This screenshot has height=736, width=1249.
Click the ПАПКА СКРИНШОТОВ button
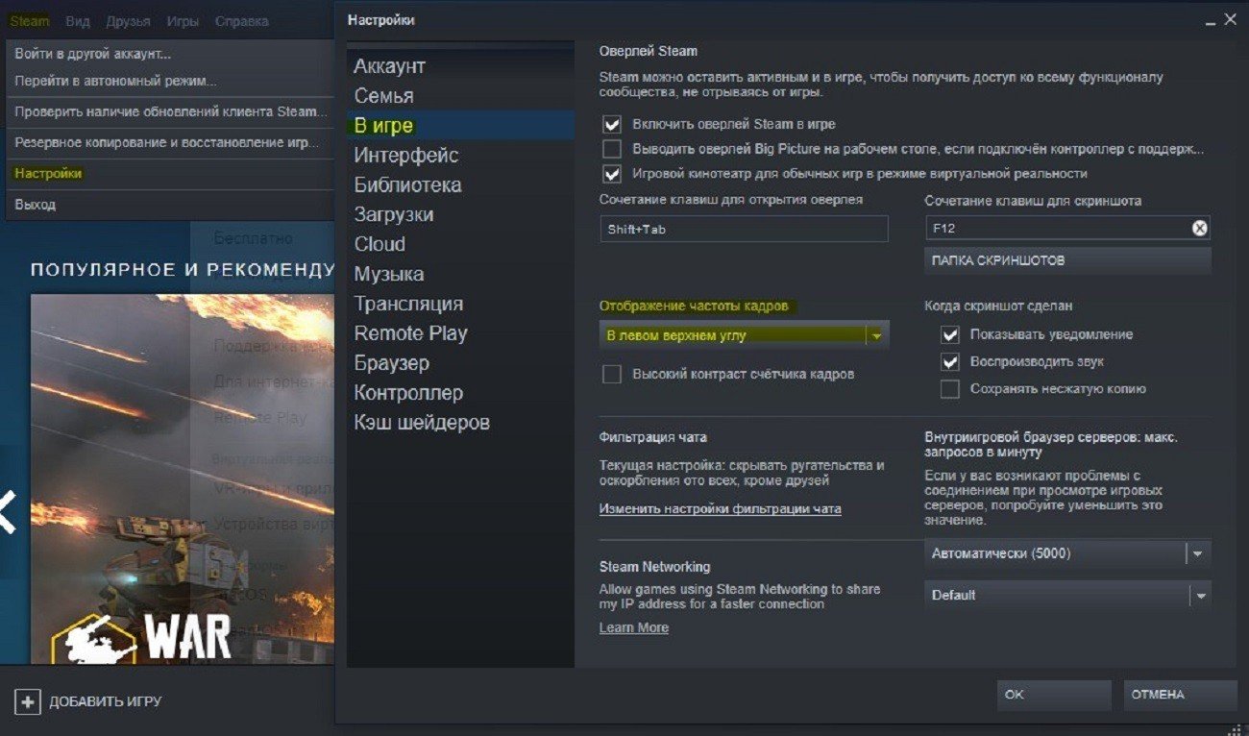(x=1067, y=260)
